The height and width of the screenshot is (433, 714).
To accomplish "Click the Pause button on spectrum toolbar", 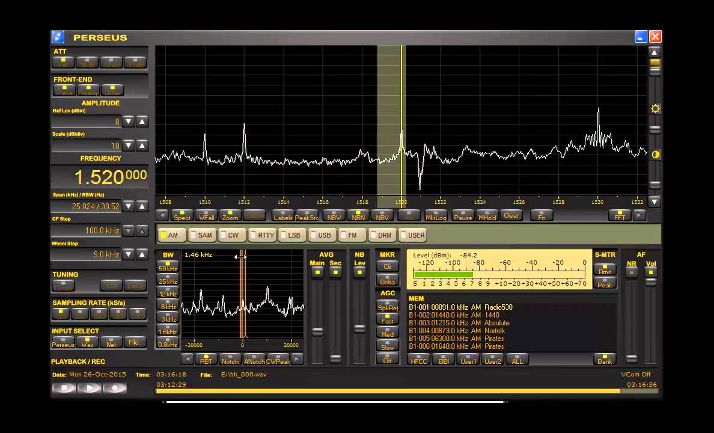I will click(463, 215).
